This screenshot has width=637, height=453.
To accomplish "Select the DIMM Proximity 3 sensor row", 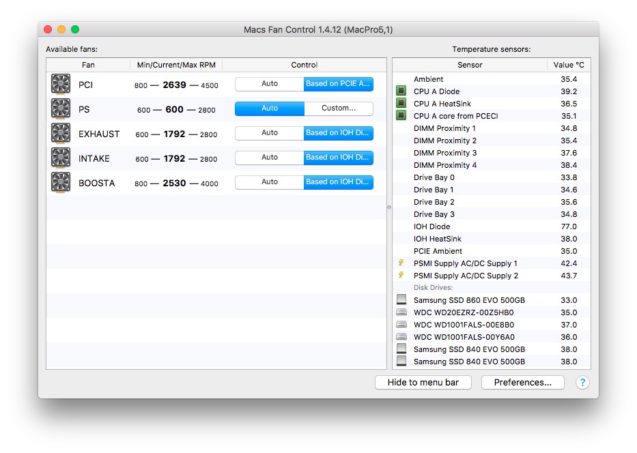I will (x=492, y=153).
